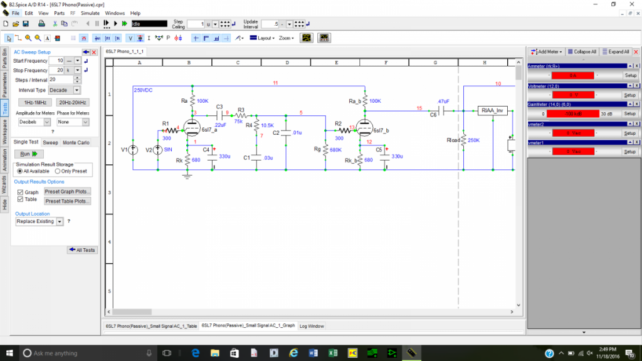Screen dimensions: 642x361
Task: Toggle the I current display icon
Action: tap(149, 38)
